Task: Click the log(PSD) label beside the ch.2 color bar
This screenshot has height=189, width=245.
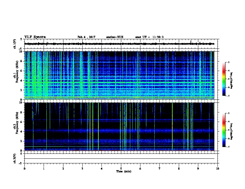Action: point(231,132)
